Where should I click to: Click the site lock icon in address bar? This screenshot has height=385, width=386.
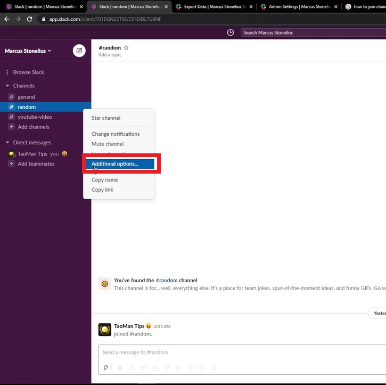[44, 19]
